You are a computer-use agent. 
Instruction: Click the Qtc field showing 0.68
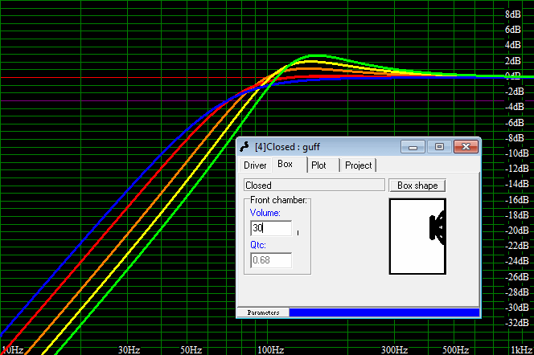pos(271,260)
